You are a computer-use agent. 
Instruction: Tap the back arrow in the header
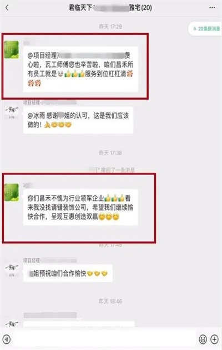coord(7,8)
